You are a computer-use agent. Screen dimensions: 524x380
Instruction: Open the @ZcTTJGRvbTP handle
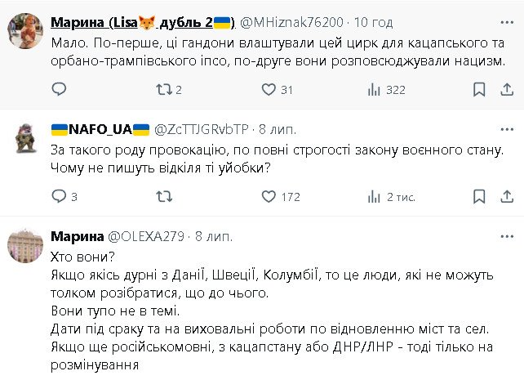tap(202, 129)
